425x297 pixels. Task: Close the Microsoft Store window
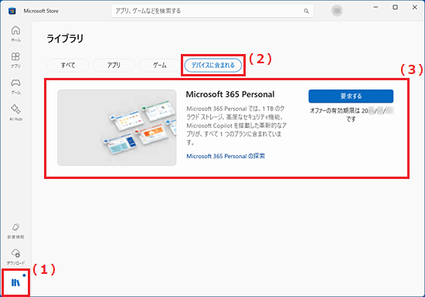coord(415,7)
